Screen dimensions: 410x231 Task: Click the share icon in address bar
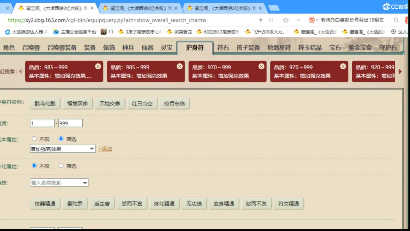coord(271,20)
